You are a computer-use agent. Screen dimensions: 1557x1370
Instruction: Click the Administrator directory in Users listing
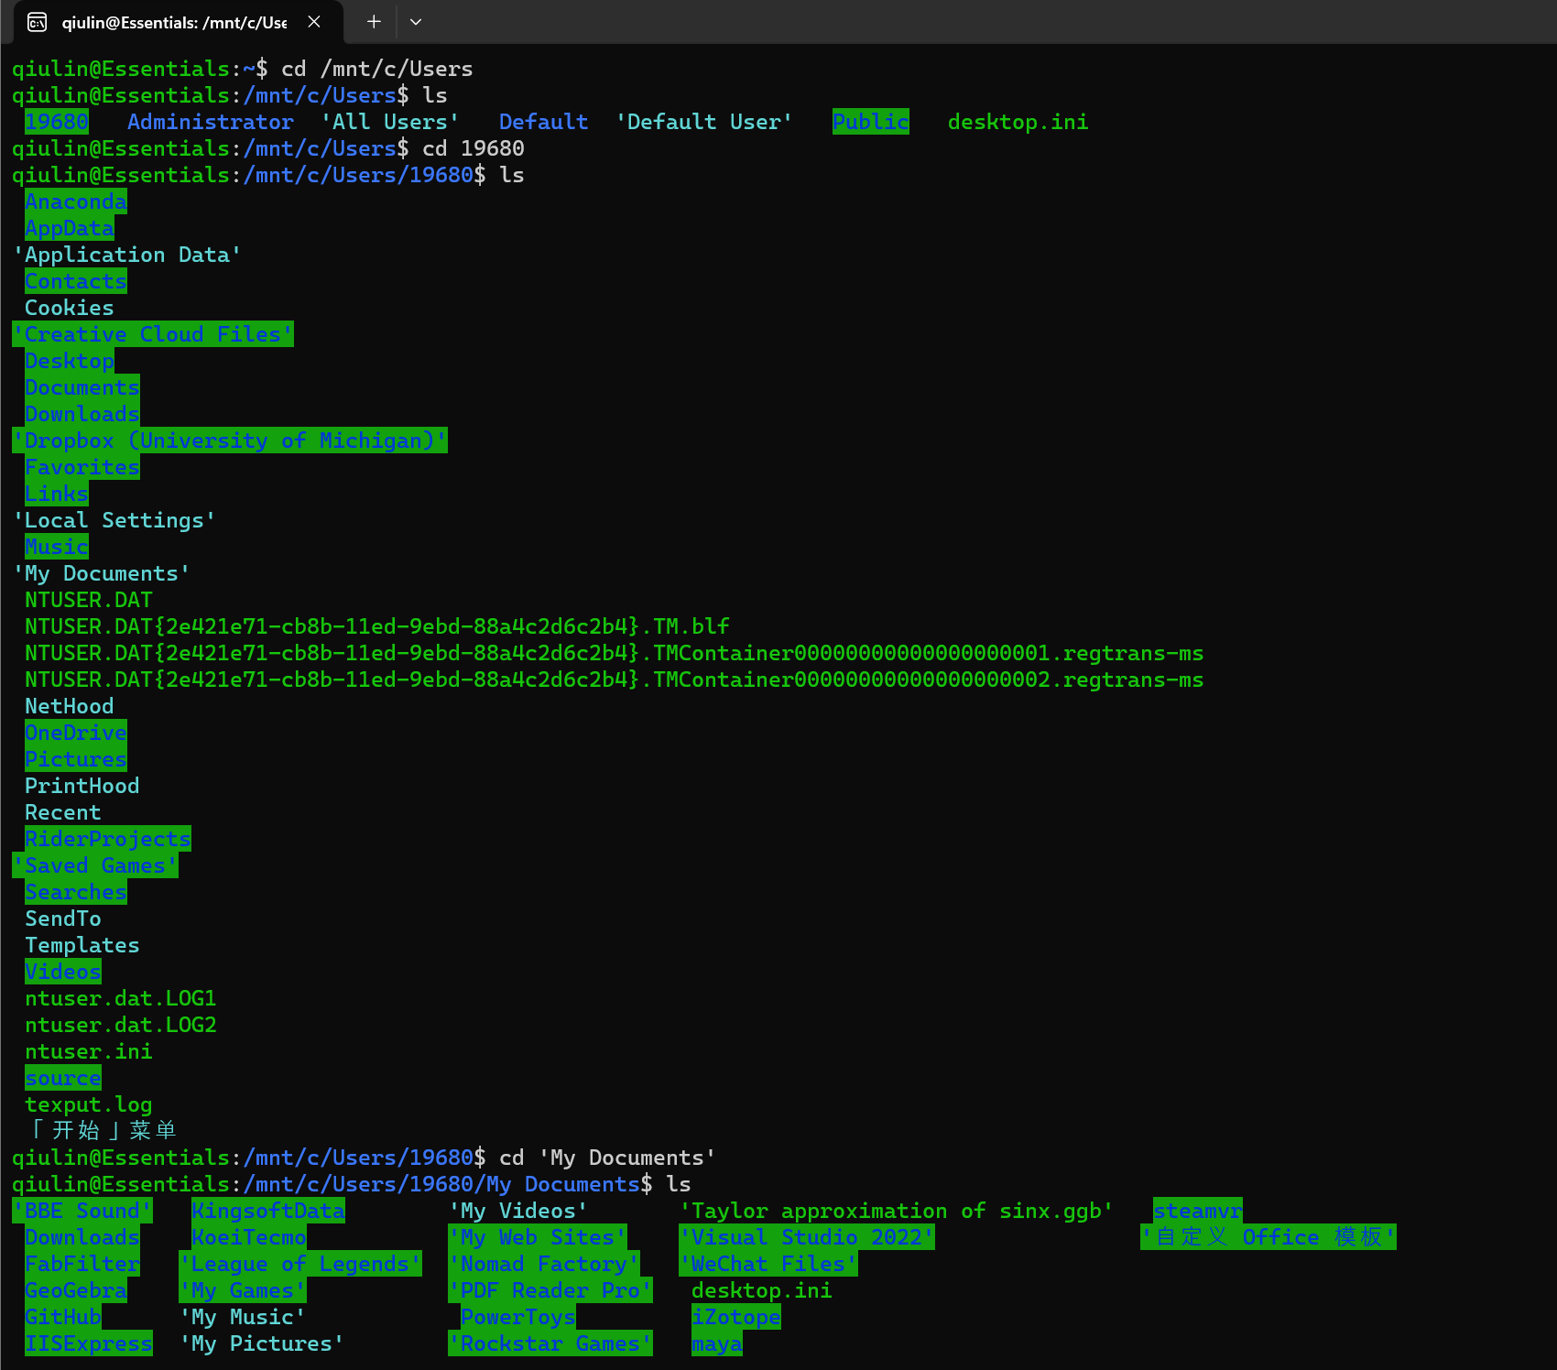click(x=210, y=122)
